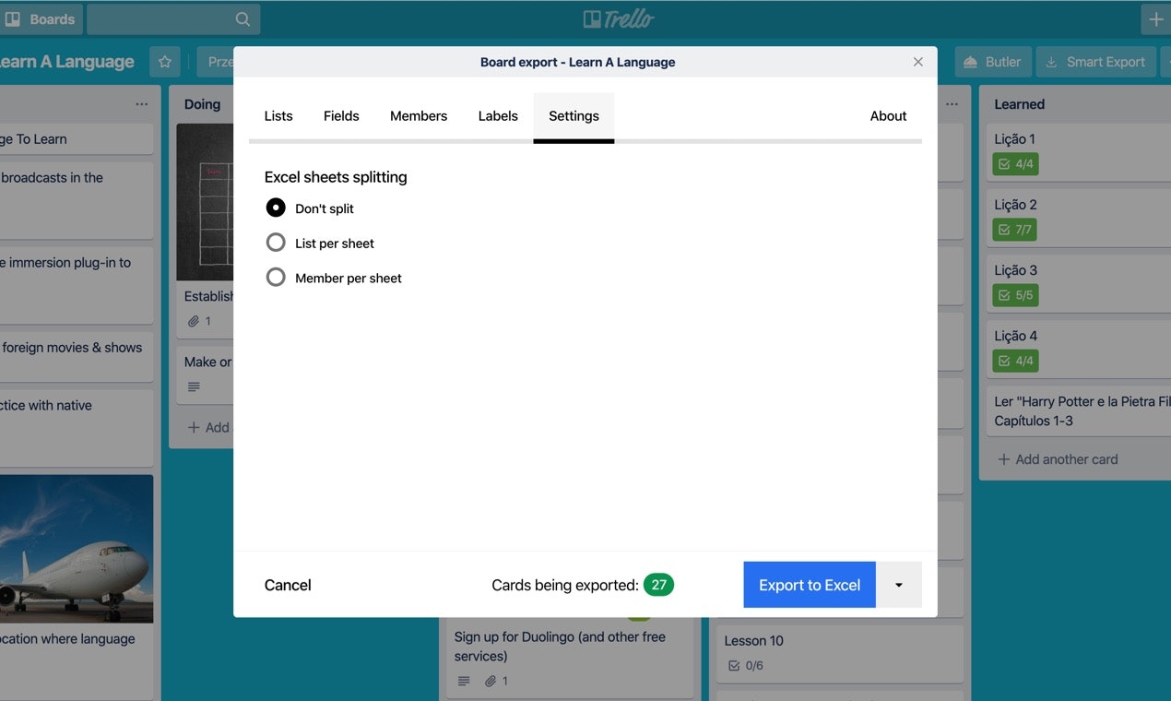Select List per sheet splitting
Viewport: 1171px width, 701px height.
coord(275,243)
